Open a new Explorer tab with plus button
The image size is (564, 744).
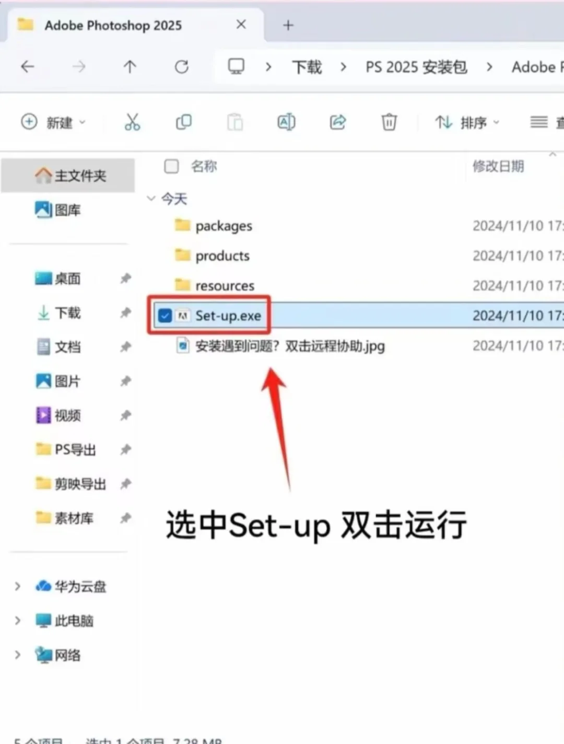click(x=288, y=25)
